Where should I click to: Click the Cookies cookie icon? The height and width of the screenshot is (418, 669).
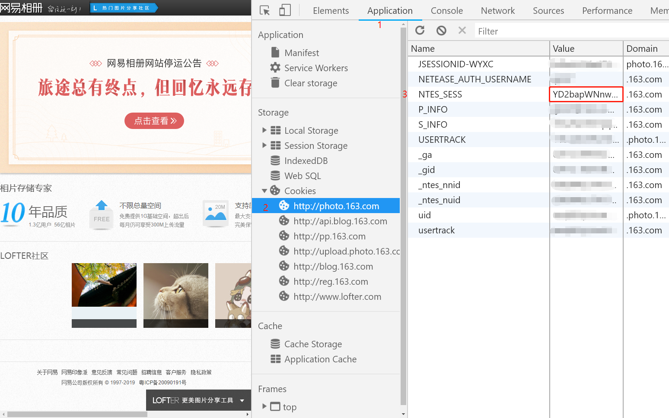point(275,190)
